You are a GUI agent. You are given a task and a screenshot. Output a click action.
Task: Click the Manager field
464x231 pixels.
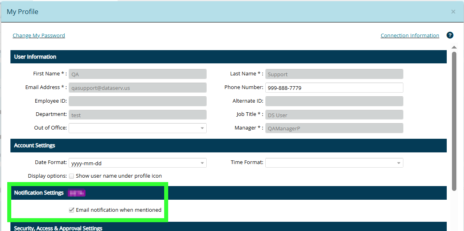click(x=334, y=128)
